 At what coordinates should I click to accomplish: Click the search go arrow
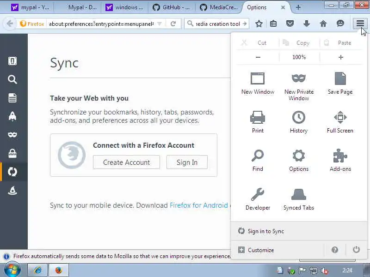245,24
